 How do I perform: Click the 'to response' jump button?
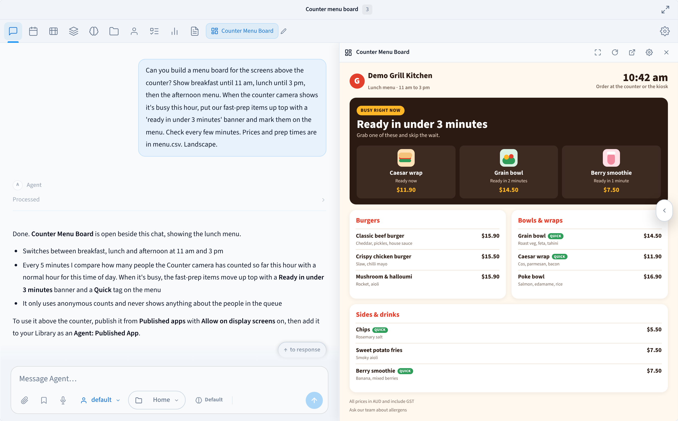click(302, 350)
